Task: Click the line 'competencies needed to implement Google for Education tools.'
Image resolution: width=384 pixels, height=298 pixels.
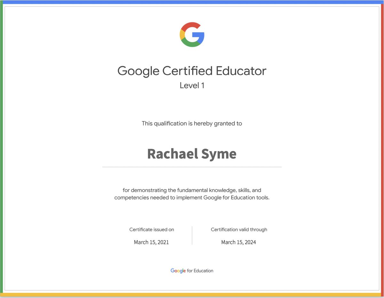Action: (192, 198)
